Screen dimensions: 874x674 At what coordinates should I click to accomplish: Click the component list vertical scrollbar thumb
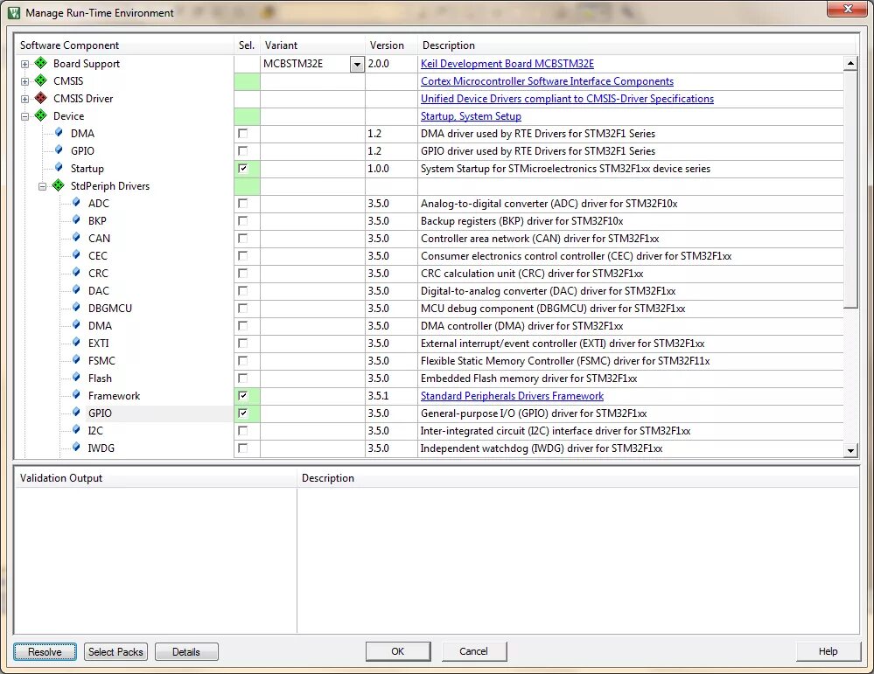coord(850,188)
